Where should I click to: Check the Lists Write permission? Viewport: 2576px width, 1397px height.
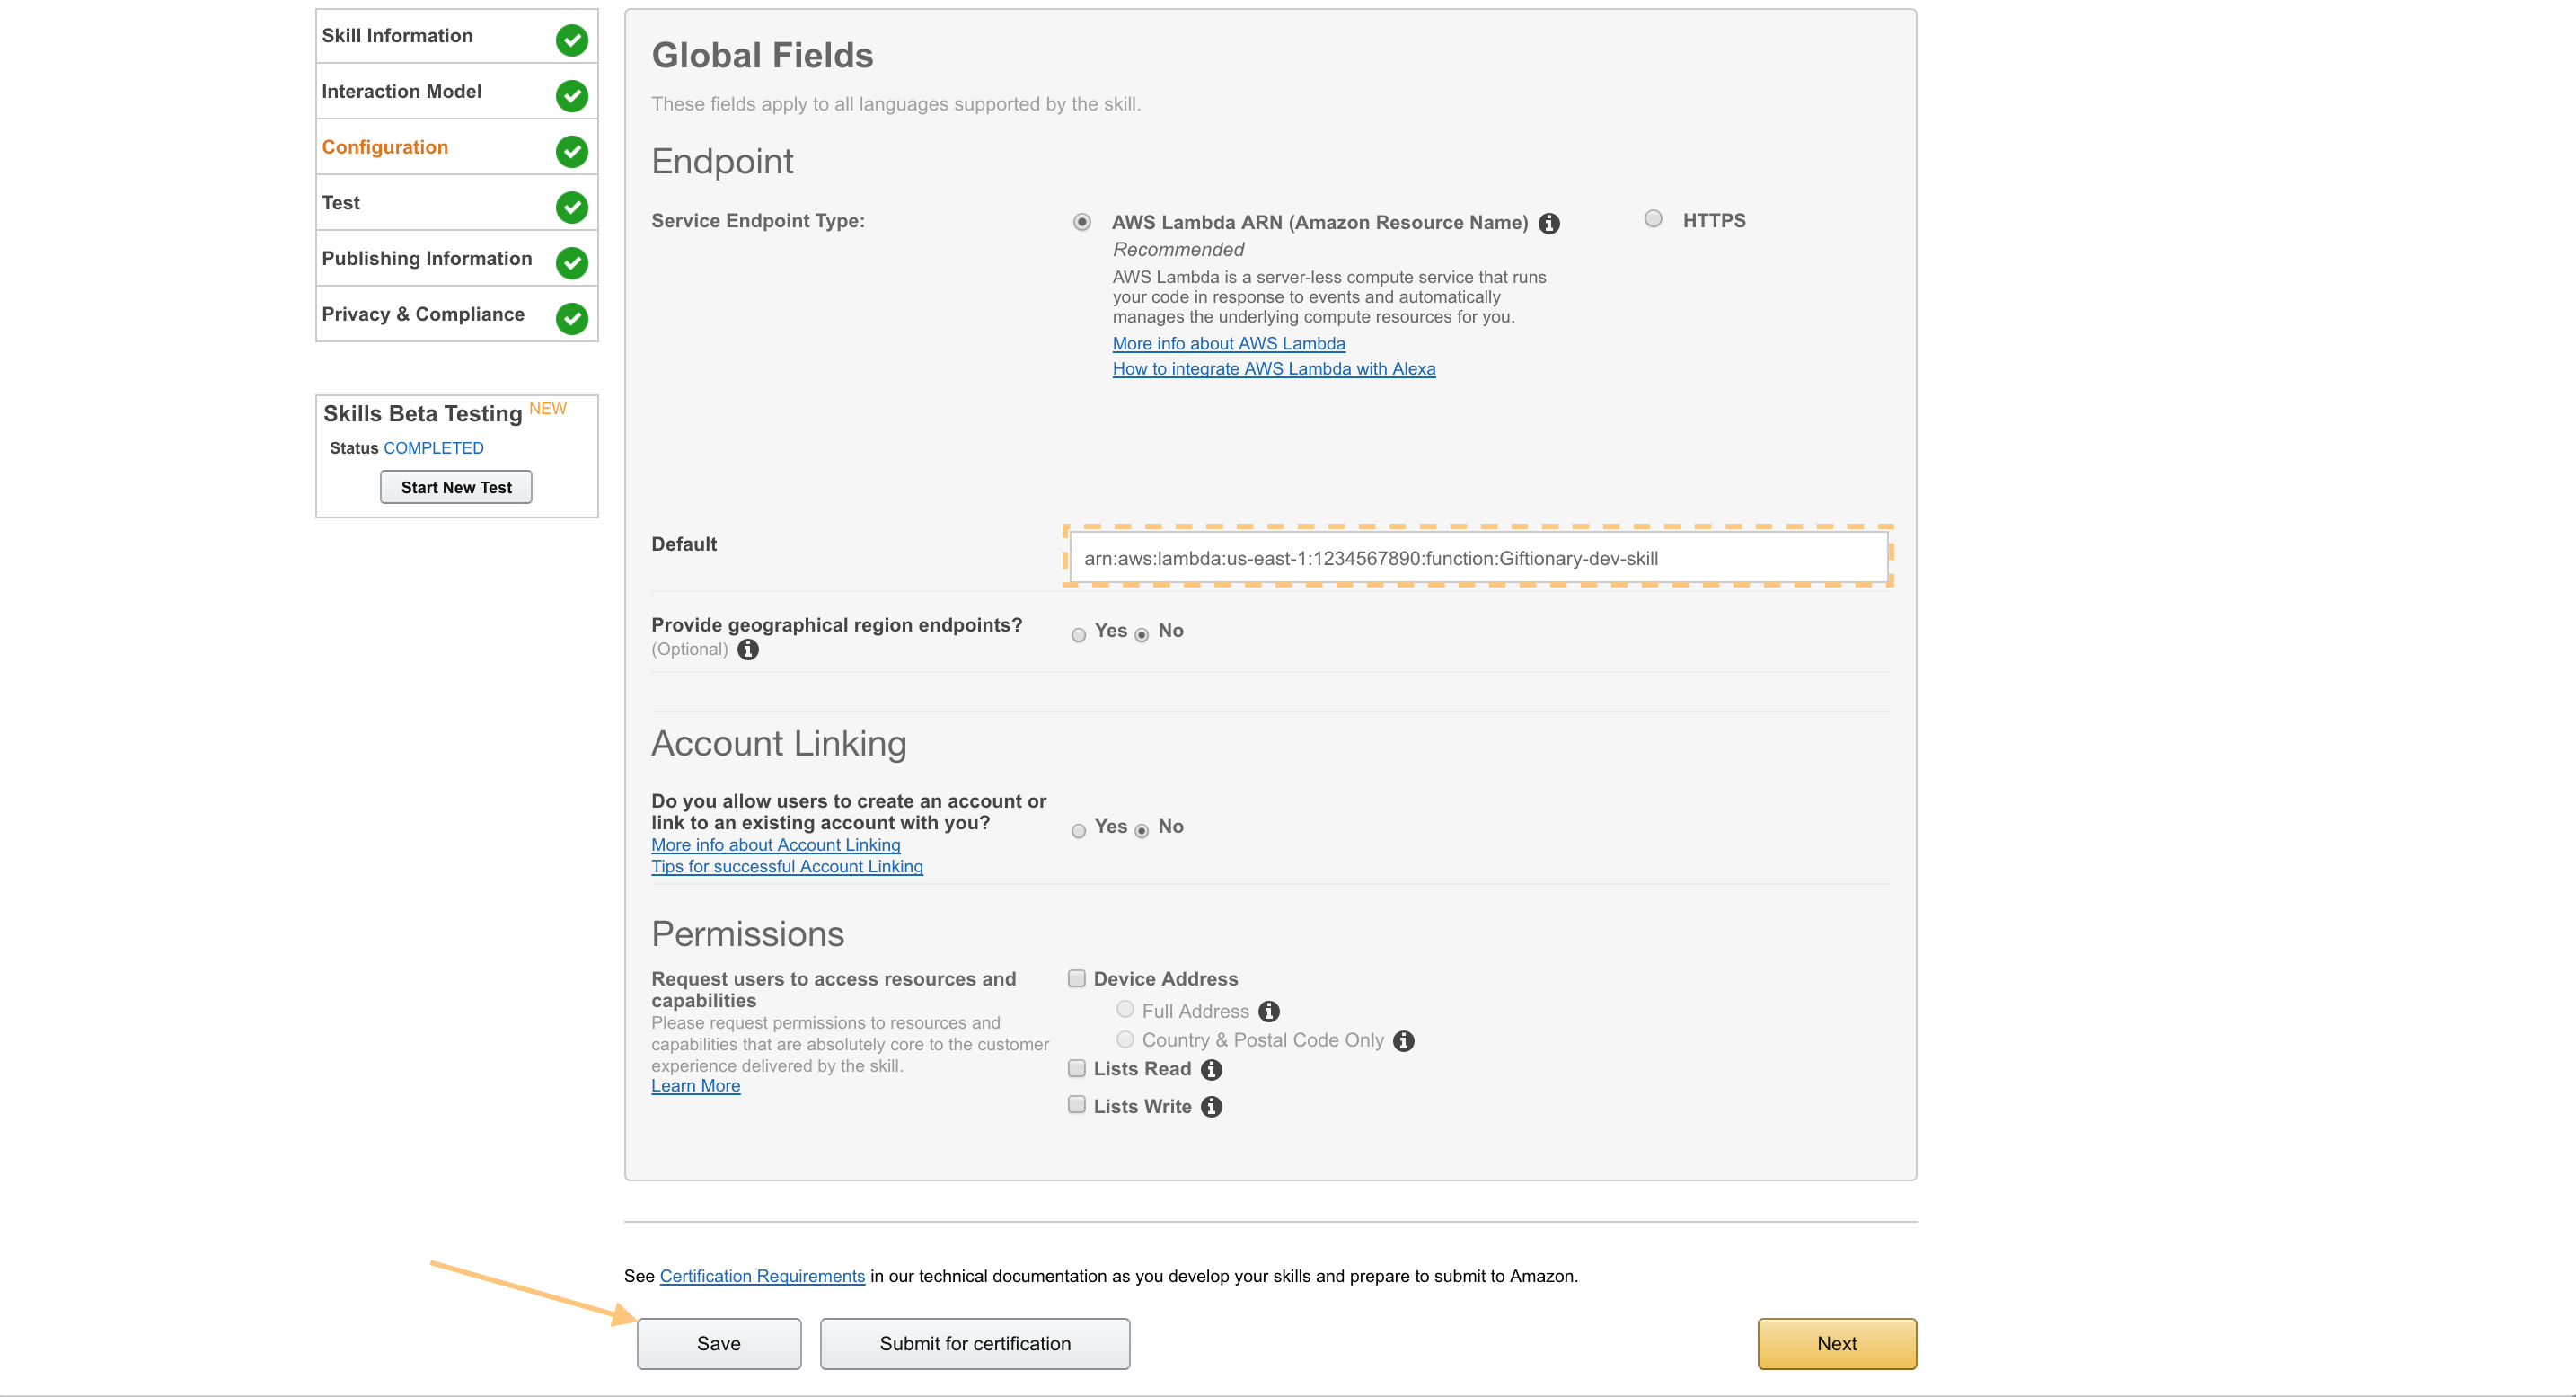[1077, 1105]
